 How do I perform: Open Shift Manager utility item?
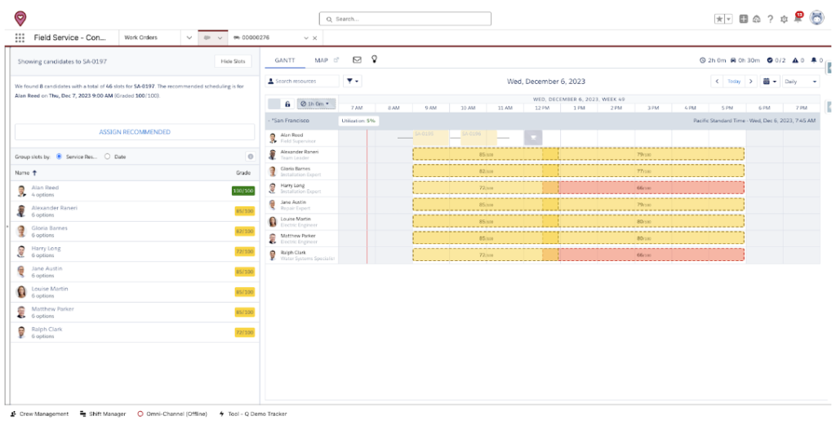pos(103,414)
